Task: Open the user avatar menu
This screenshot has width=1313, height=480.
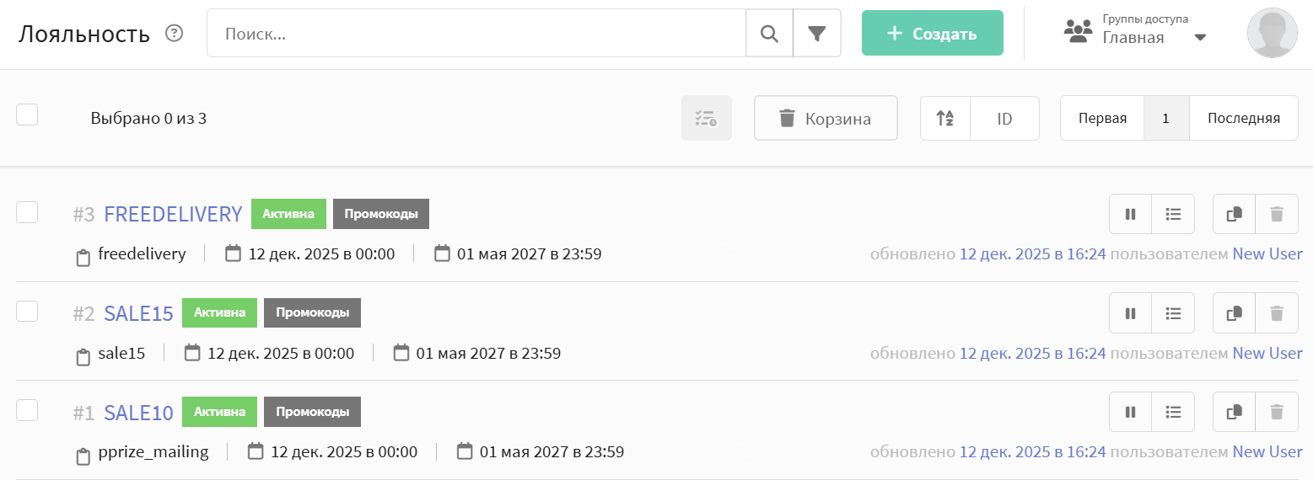Action: coord(1272,34)
